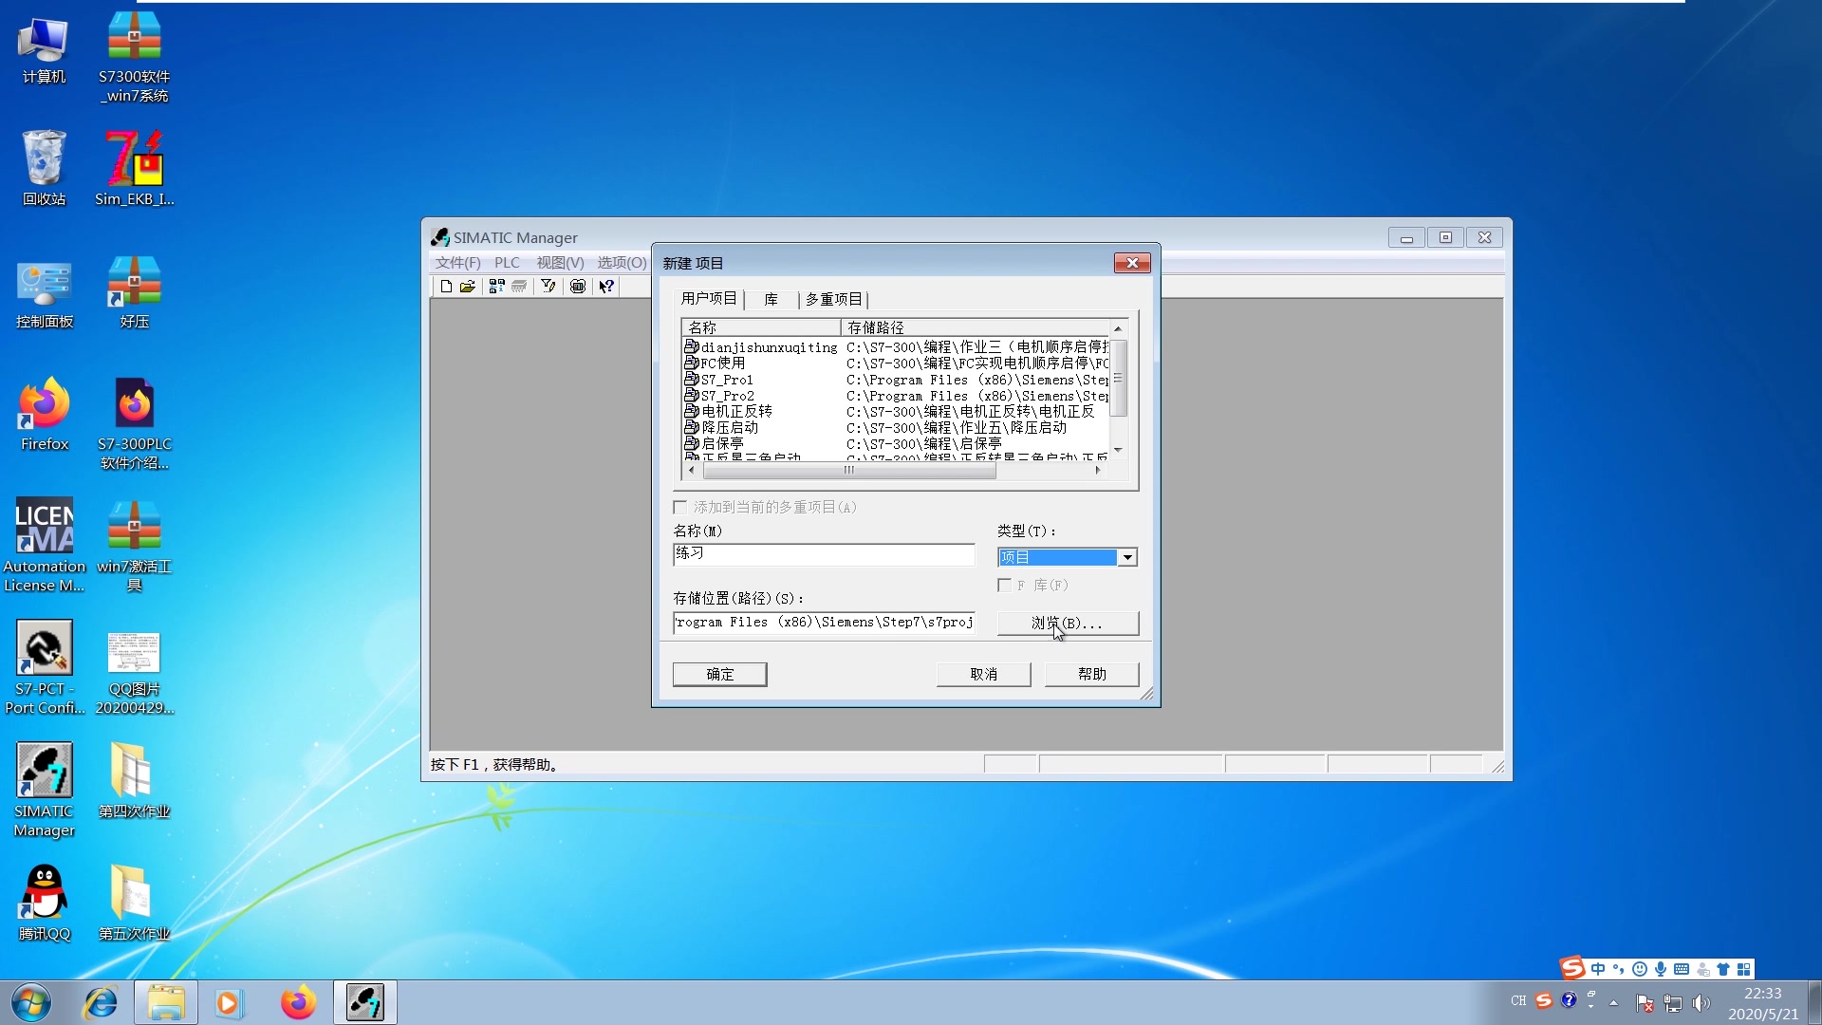1822x1025 pixels.
Task: Open the SIMATIC Manager desktop shortcut
Action: [x=45, y=790]
